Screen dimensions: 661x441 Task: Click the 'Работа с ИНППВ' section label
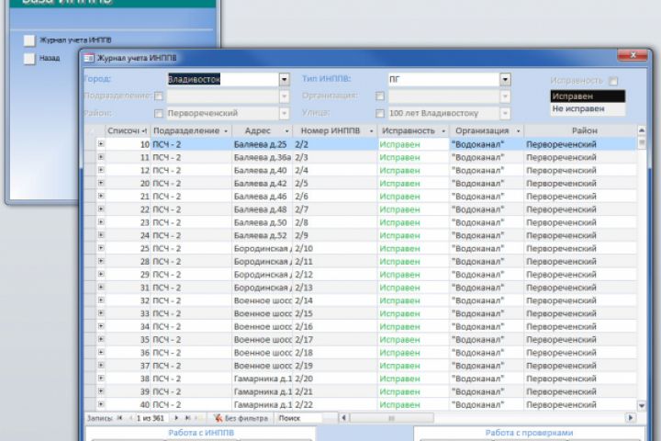click(201, 433)
